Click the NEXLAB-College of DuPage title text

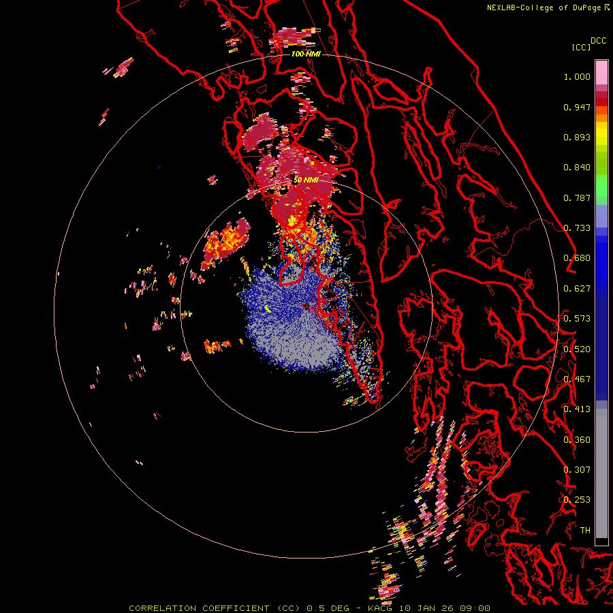pos(544,7)
